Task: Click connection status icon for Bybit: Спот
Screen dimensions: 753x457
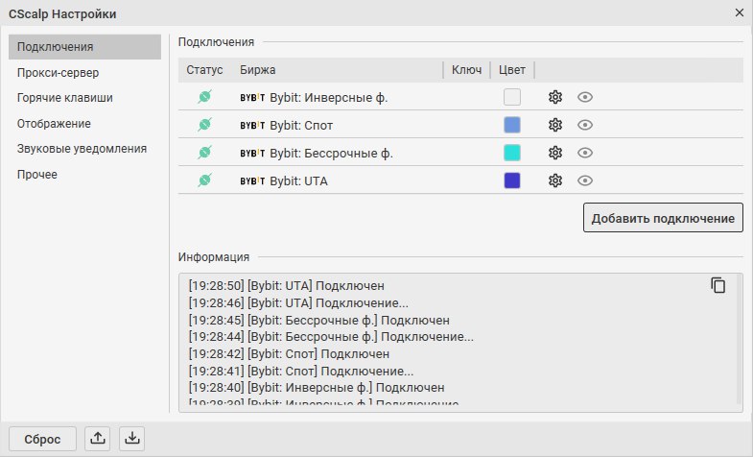Action: 204,125
